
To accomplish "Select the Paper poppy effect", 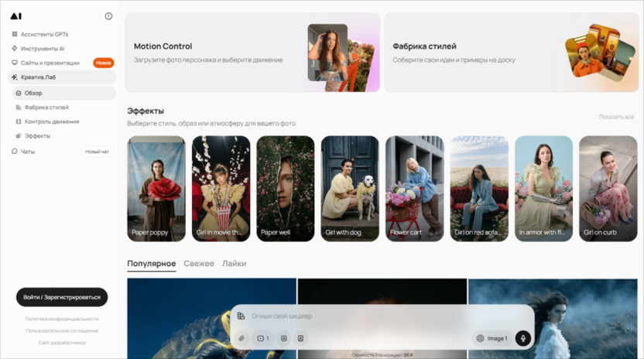I will (x=156, y=189).
